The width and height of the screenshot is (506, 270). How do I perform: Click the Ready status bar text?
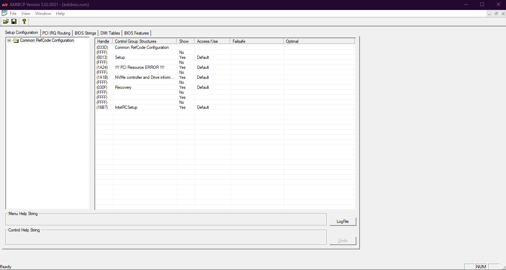(6, 267)
